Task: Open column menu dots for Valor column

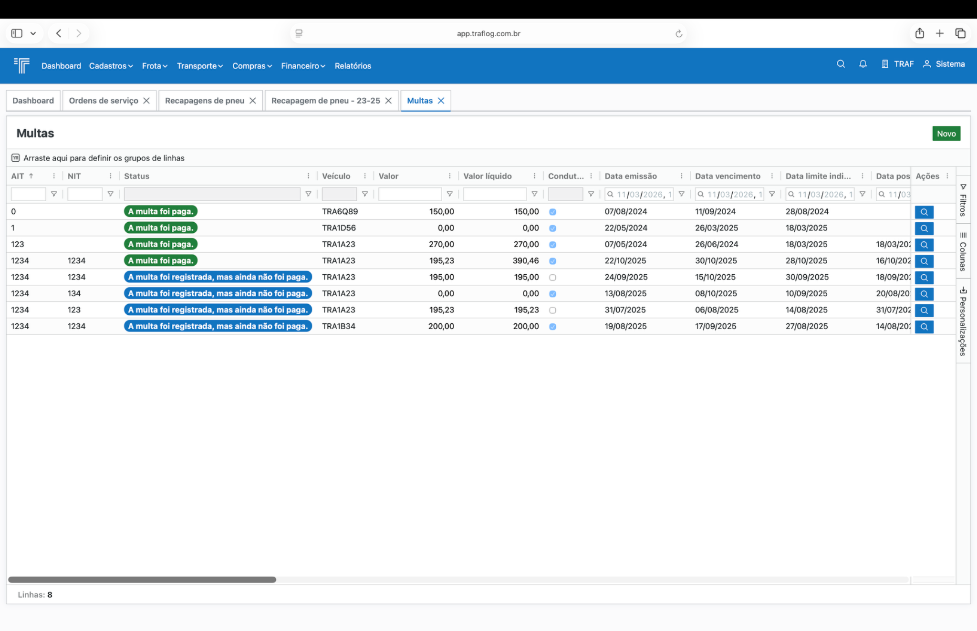Action: [x=449, y=176]
